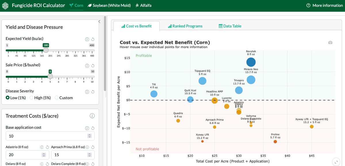This screenshot has height=166, width=345.
Task: Open the Alfalfa calculator
Action: pos(143,5)
